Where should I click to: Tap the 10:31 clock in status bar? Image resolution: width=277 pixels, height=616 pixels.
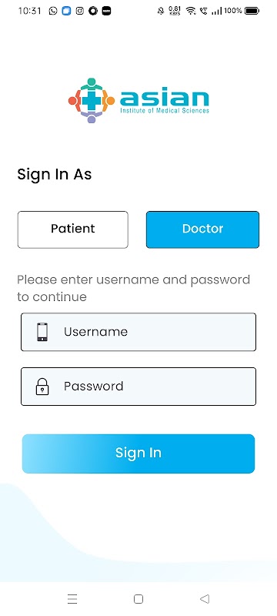[29, 11]
